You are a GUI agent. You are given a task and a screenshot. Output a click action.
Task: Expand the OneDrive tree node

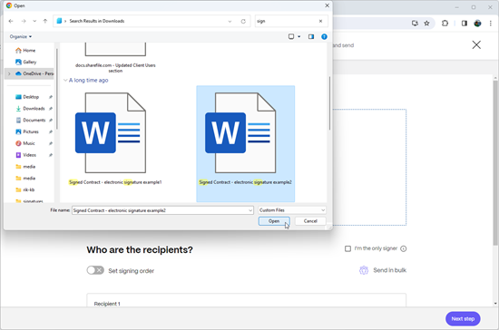[9, 73]
